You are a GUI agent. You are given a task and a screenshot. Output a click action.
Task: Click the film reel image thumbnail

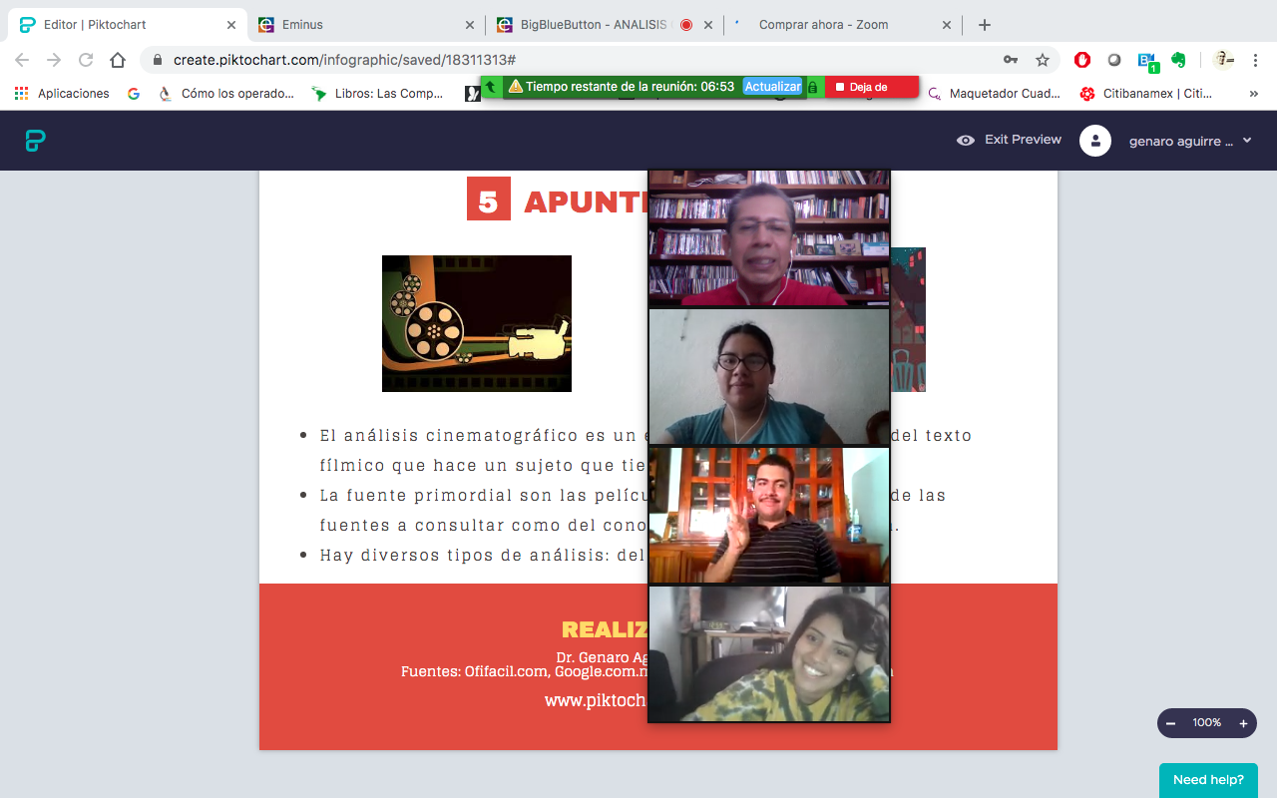click(x=477, y=323)
